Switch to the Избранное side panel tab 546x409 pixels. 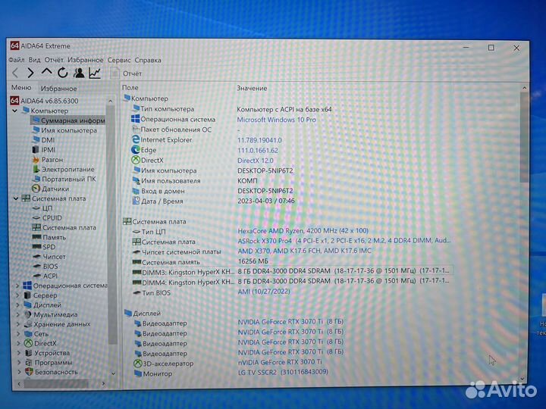[x=58, y=89]
